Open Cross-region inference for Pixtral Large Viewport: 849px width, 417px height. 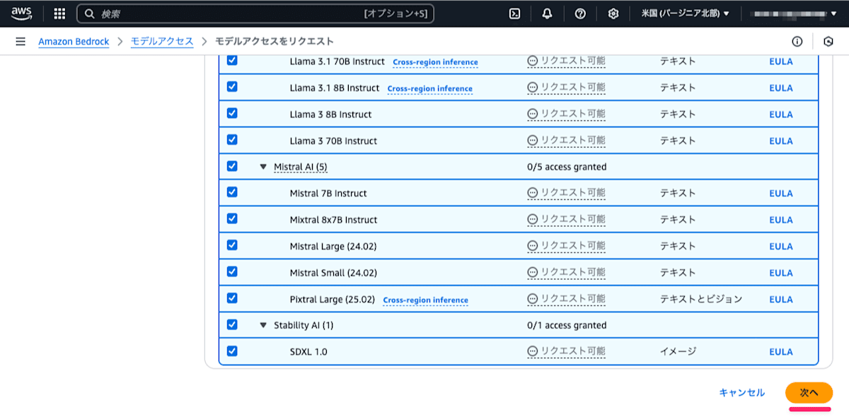point(425,300)
